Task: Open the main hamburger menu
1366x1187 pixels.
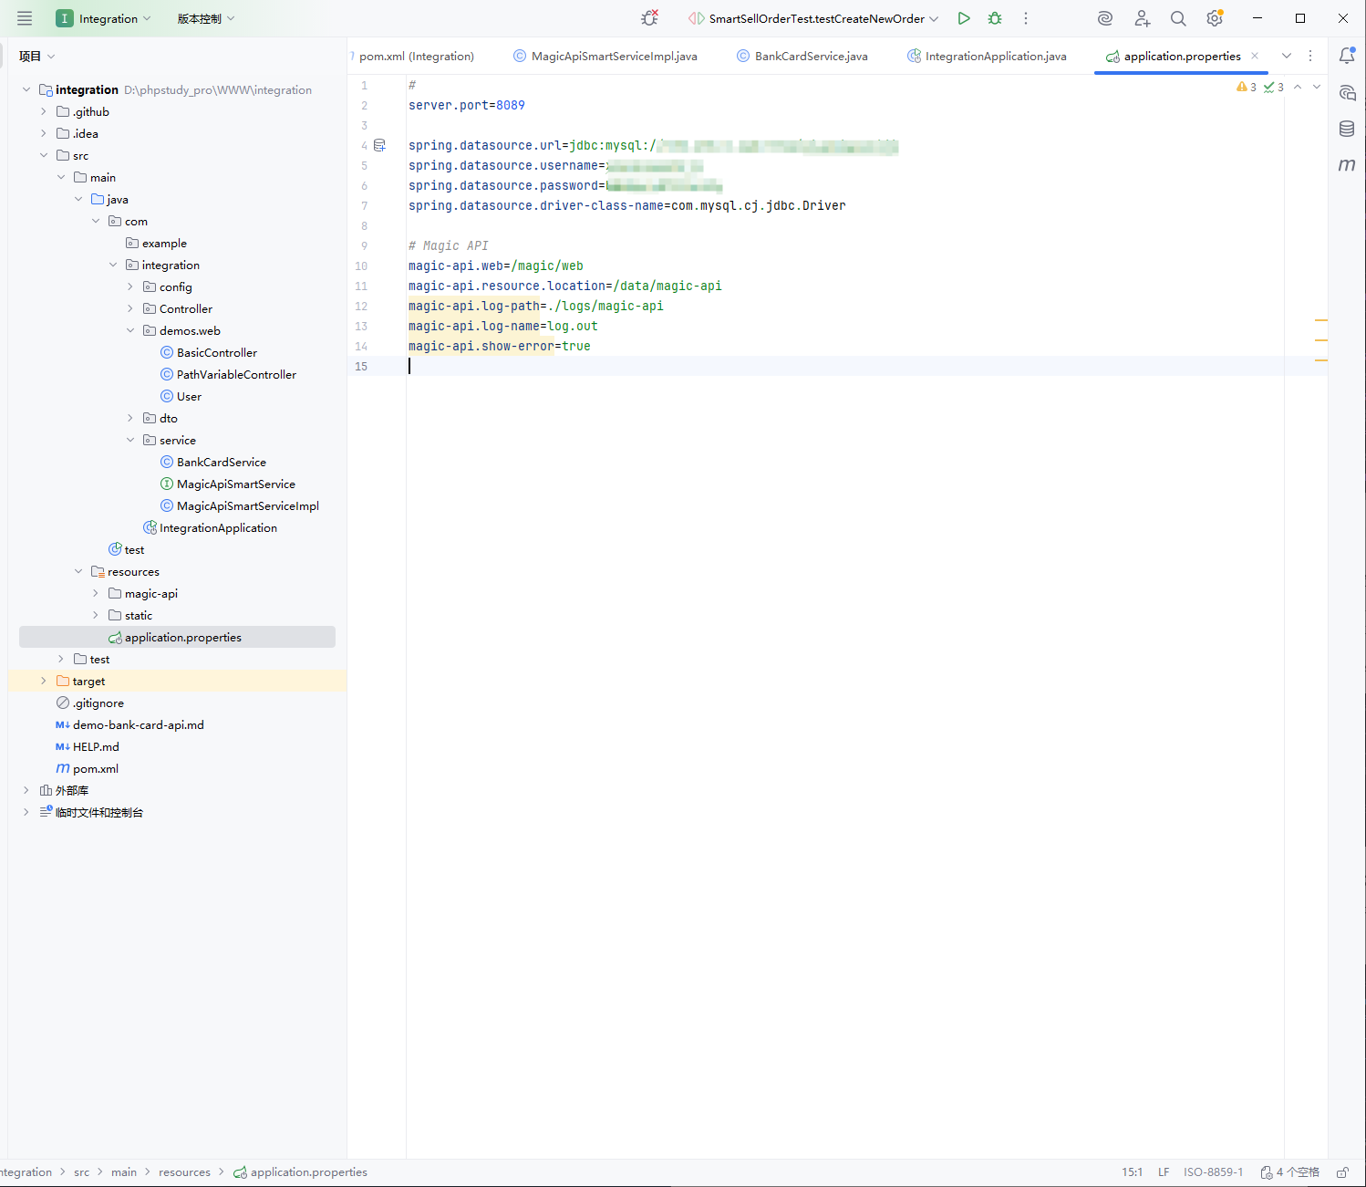Action: point(25,18)
